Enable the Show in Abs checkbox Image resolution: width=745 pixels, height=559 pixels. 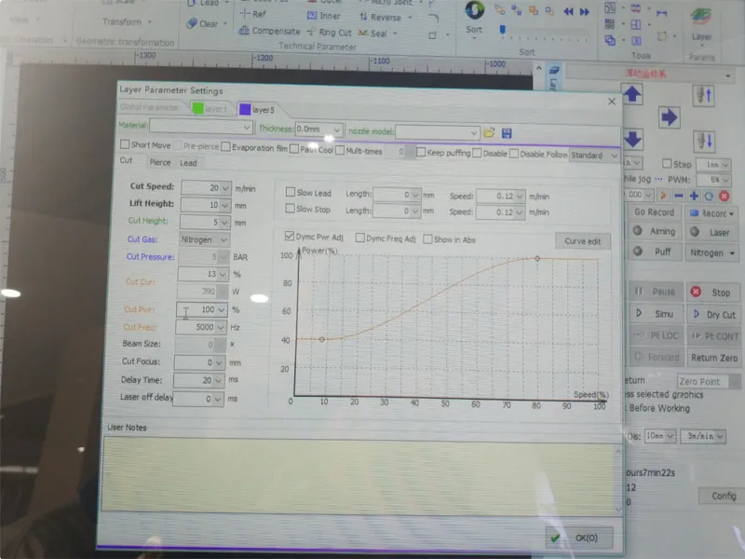click(x=427, y=239)
